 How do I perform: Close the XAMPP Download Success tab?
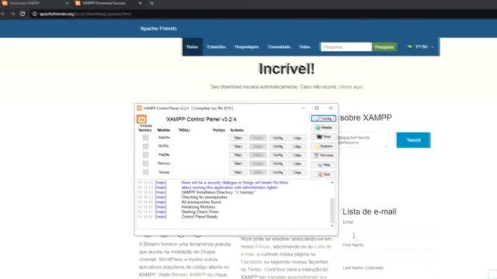pos(140,3)
